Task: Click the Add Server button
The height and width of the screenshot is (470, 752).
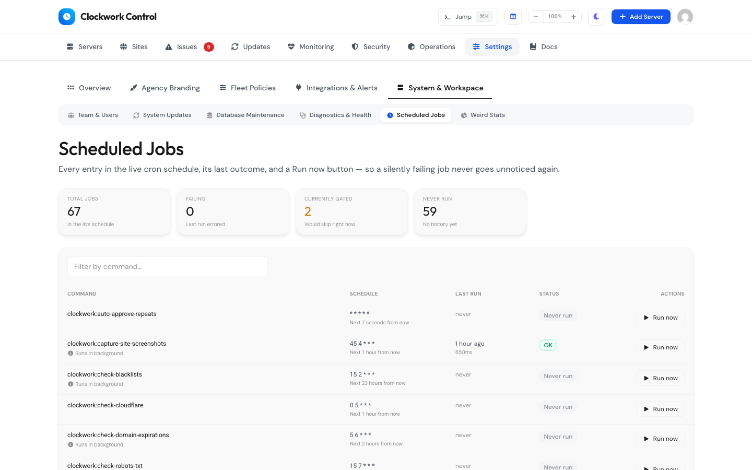Action: point(641,17)
